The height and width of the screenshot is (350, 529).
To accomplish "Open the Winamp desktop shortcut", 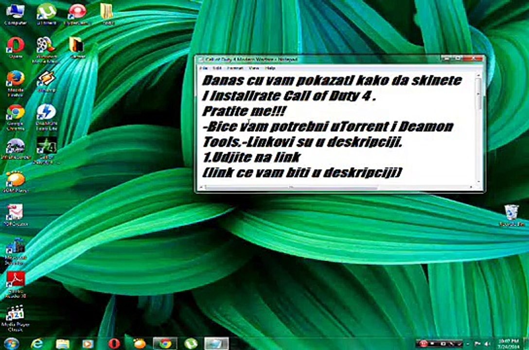I will [46, 82].
